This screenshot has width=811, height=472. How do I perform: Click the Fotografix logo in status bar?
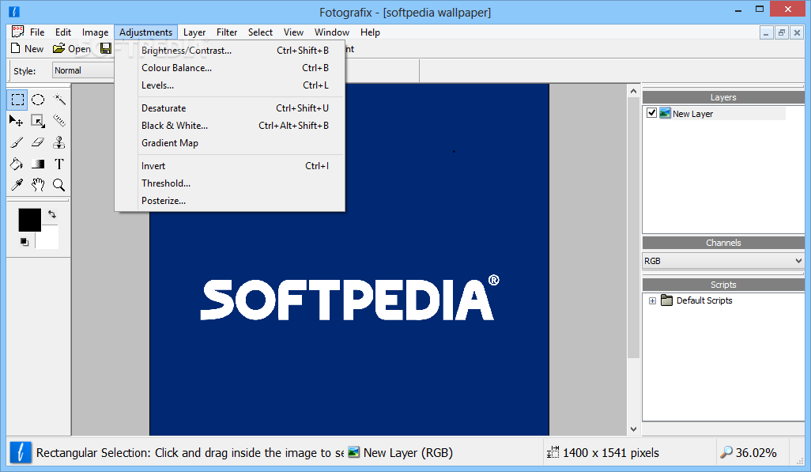[x=21, y=453]
